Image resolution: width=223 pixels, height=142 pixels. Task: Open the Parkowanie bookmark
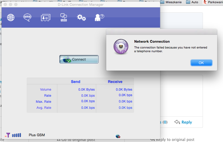click(x=213, y=2)
